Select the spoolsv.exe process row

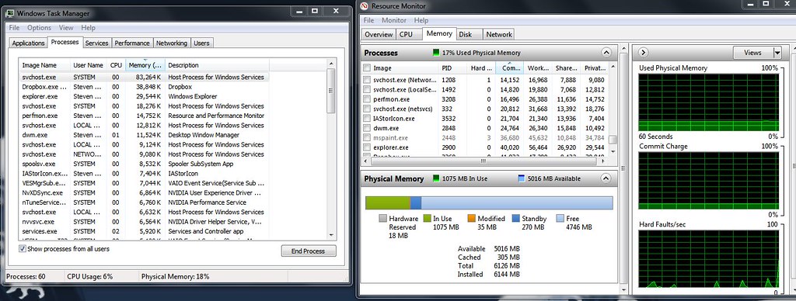(x=144, y=164)
